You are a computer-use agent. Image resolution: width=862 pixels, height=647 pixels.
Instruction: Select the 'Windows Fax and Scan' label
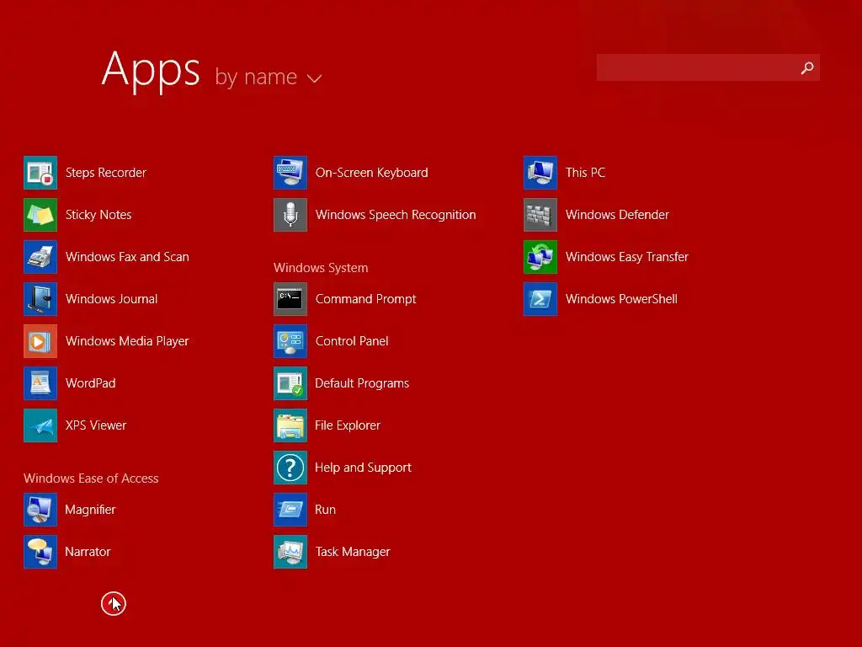point(128,257)
